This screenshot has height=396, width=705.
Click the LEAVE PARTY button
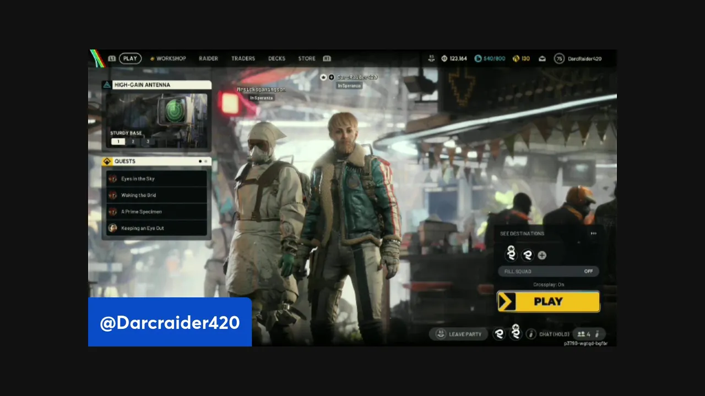pos(459,334)
